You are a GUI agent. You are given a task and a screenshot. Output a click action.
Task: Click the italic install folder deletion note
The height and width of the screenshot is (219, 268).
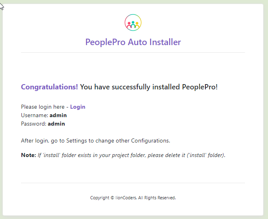click(132, 155)
